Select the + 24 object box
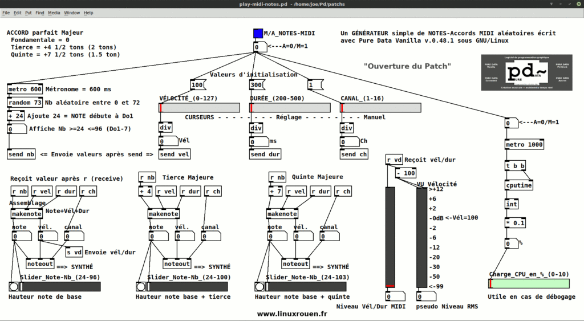Image resolution: width=584 pixels, height=321 pixels. coord(15,116)
